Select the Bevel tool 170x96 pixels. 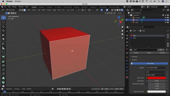3,66
